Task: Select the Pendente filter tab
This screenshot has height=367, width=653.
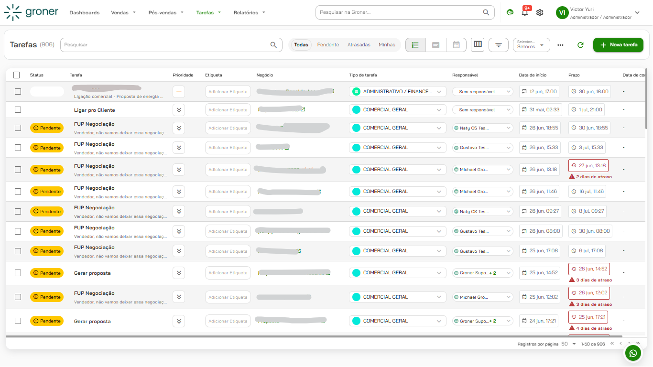Action: (x=328, y=45)
